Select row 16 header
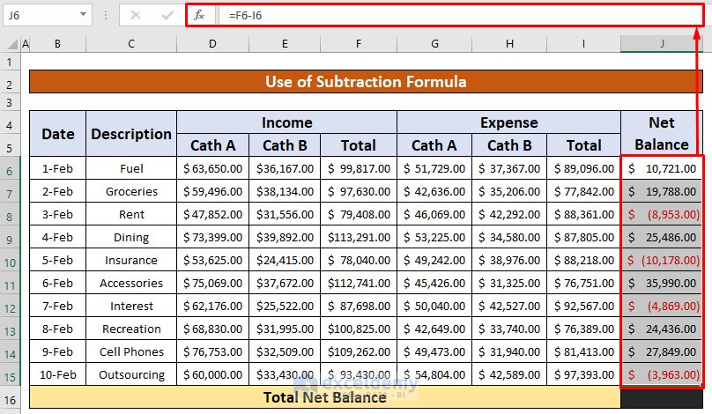This screenshot has width=712, height=414. (10, 398)
